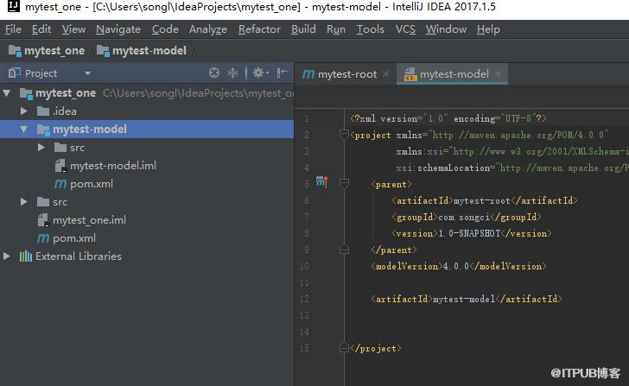
Task: Select mytest_one.iml file
Action: click(x=90, y=220)
